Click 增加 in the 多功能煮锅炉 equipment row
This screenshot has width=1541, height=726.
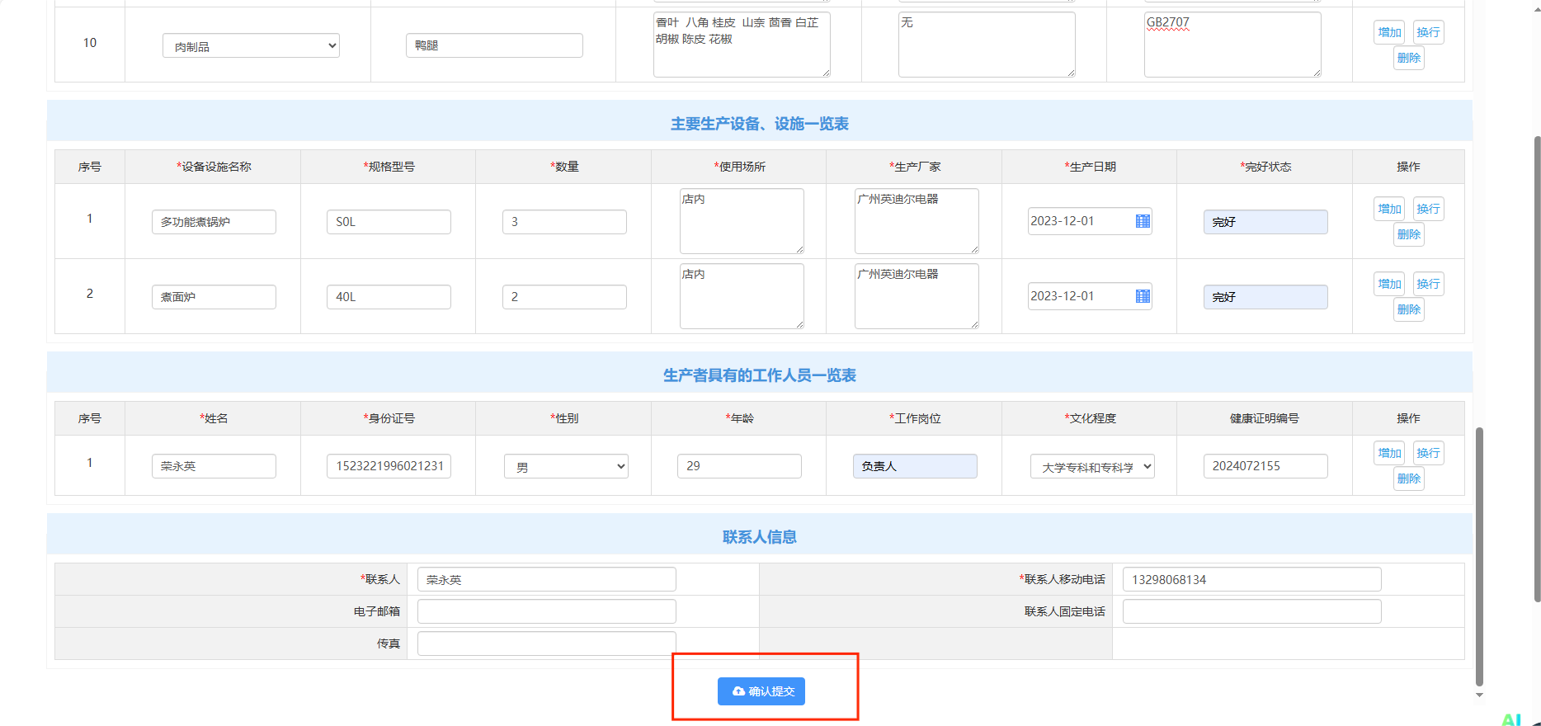tap(1389, 209)
